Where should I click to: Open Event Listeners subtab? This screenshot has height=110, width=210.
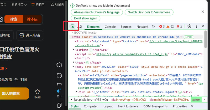pyautogui.click(x=128, y=106)
